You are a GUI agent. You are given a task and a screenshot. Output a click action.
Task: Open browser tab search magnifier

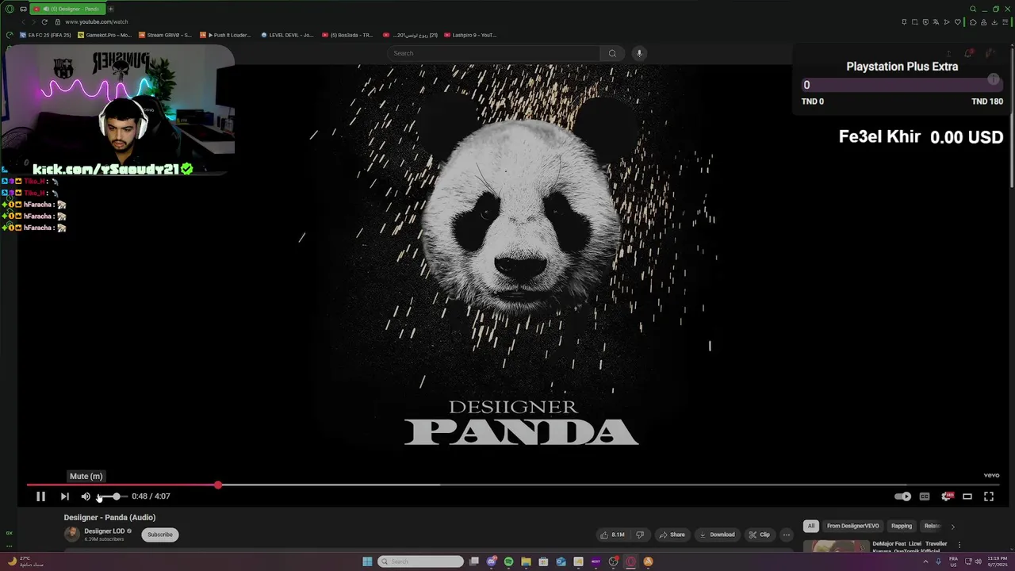point(973,9)
